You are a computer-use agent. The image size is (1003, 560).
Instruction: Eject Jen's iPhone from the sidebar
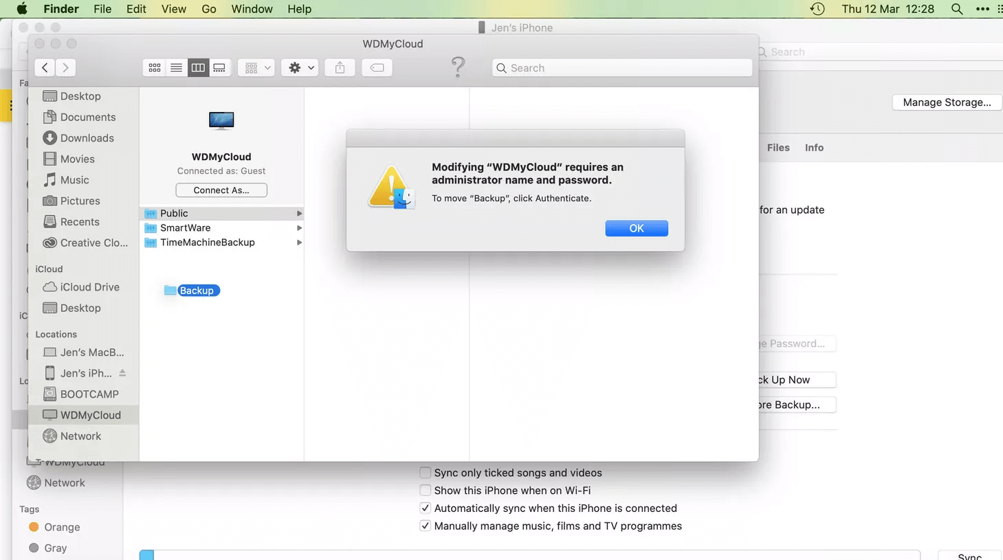click(x=122, y=373)
